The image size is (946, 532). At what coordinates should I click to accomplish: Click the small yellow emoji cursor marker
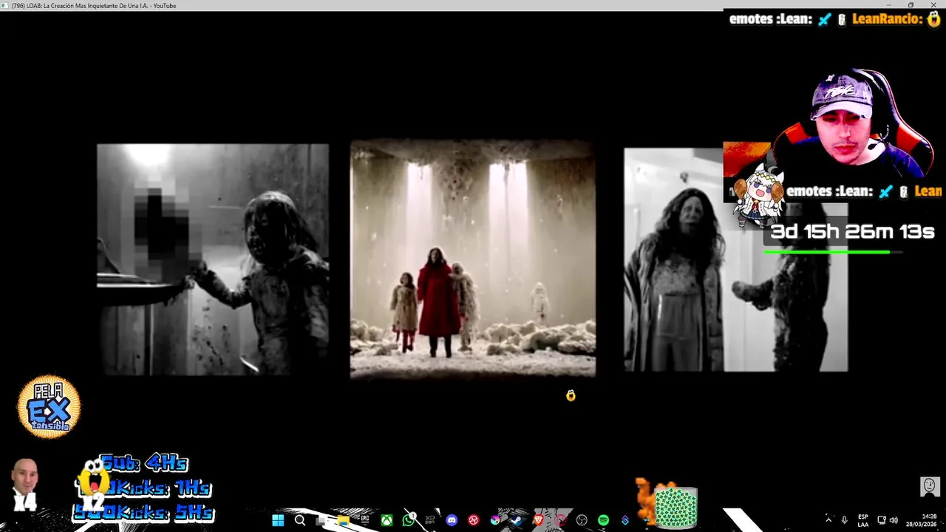571,396
